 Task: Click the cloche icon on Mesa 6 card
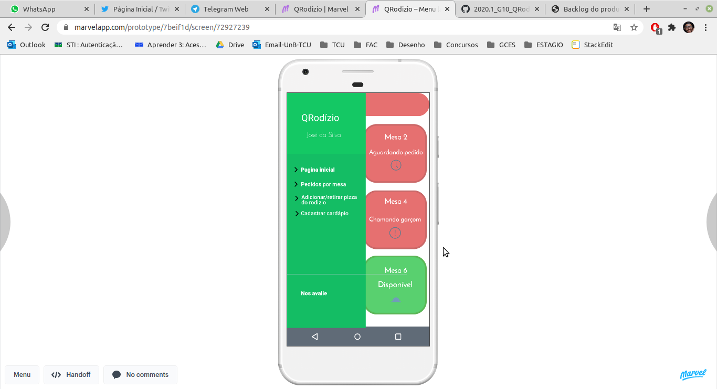[x=396, y=299]
